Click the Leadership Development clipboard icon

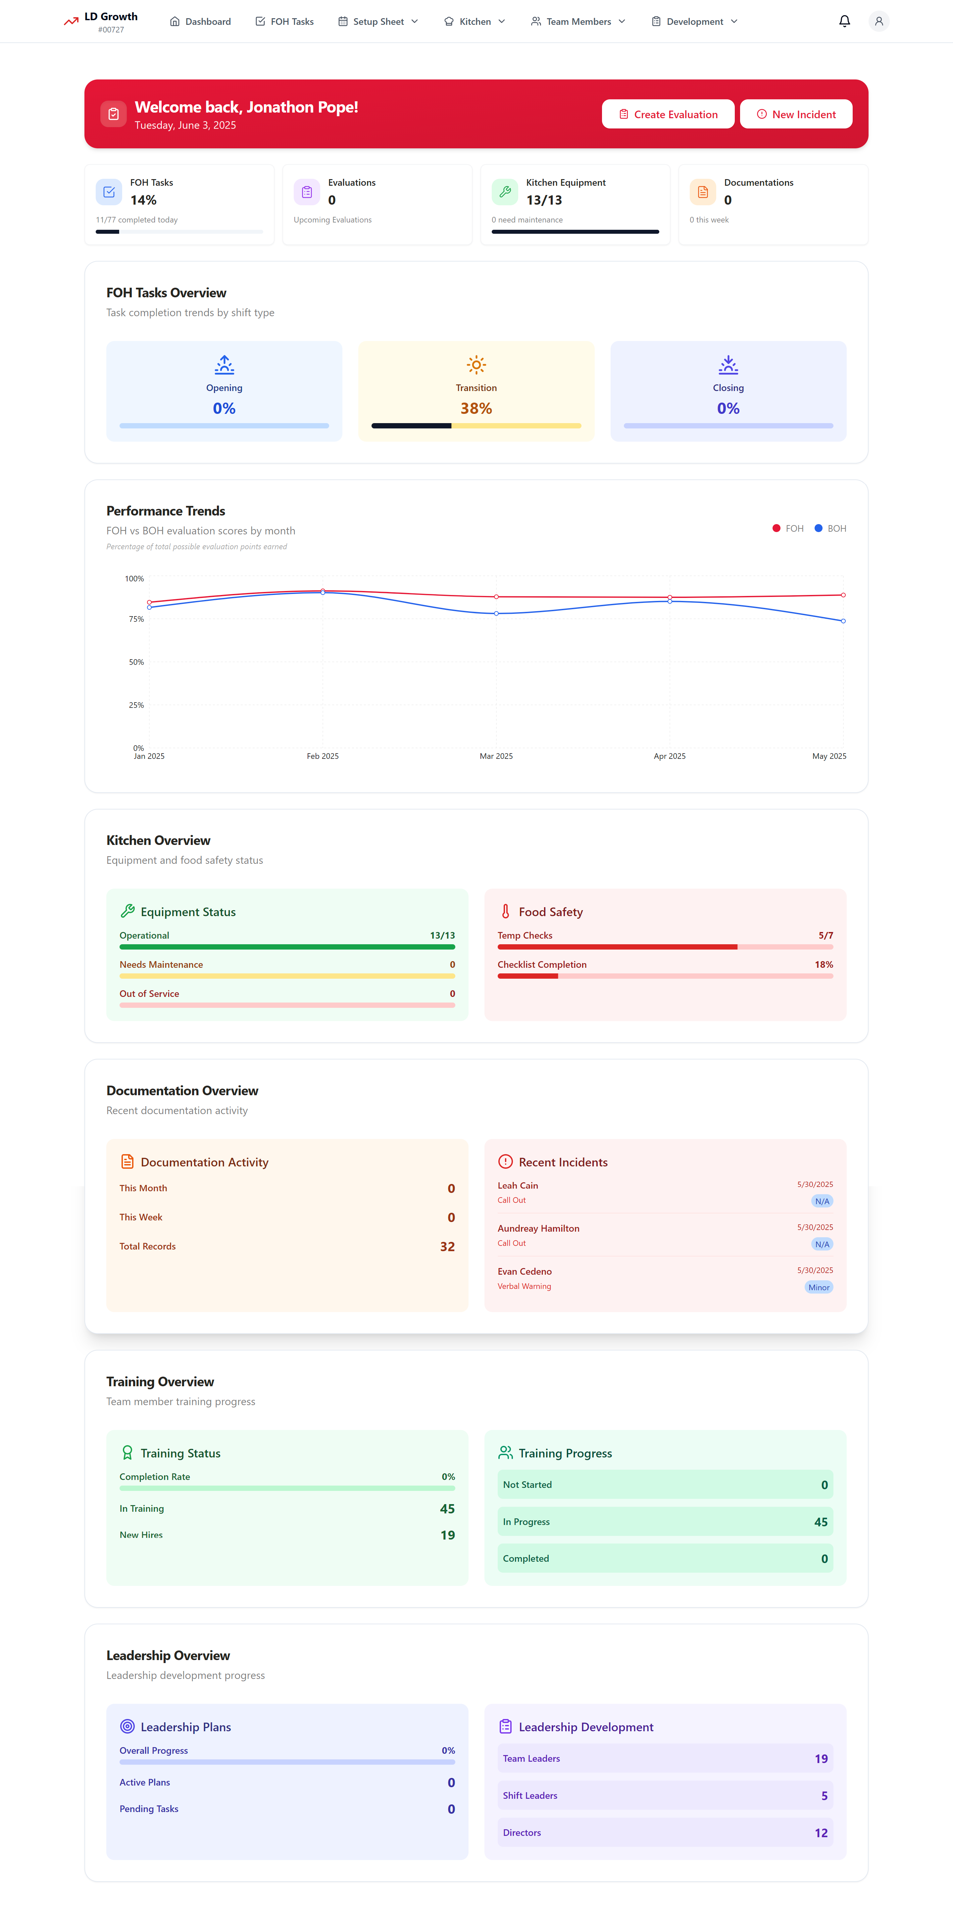tap(506, 1726)
